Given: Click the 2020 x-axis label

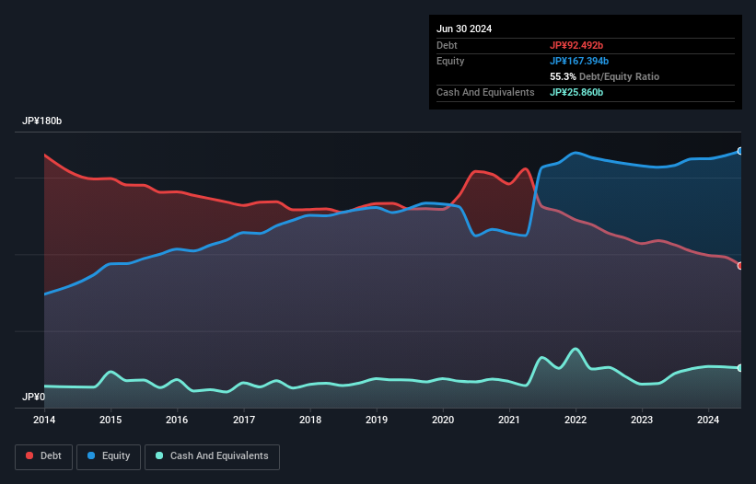Looking at the screenshot, I should [x=443, y=420].
